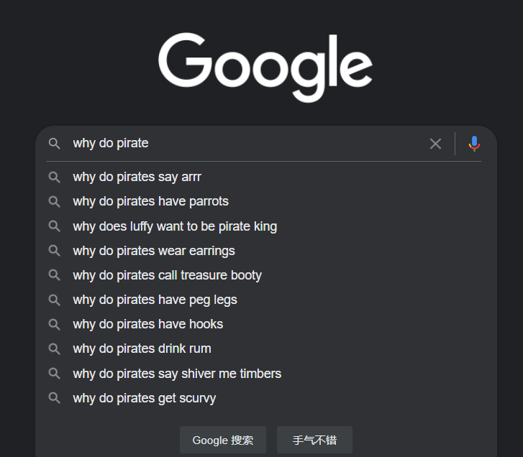This screenshot has height=457, width=523.
Task: Click magnifier icon beside 'luffy' suggestion
Action: point(55,226)
